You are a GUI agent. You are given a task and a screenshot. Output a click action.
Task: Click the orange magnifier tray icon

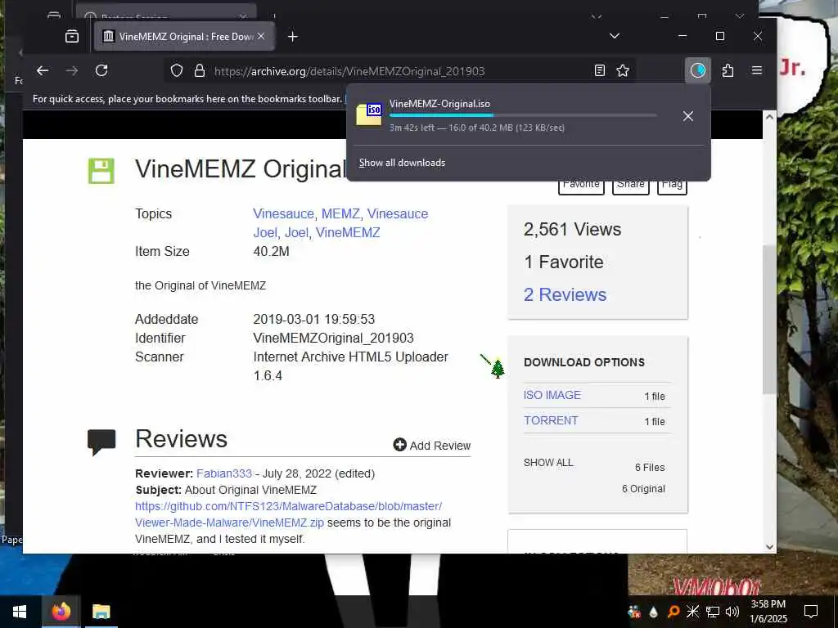pyautogui.click(x=674, y=612)
